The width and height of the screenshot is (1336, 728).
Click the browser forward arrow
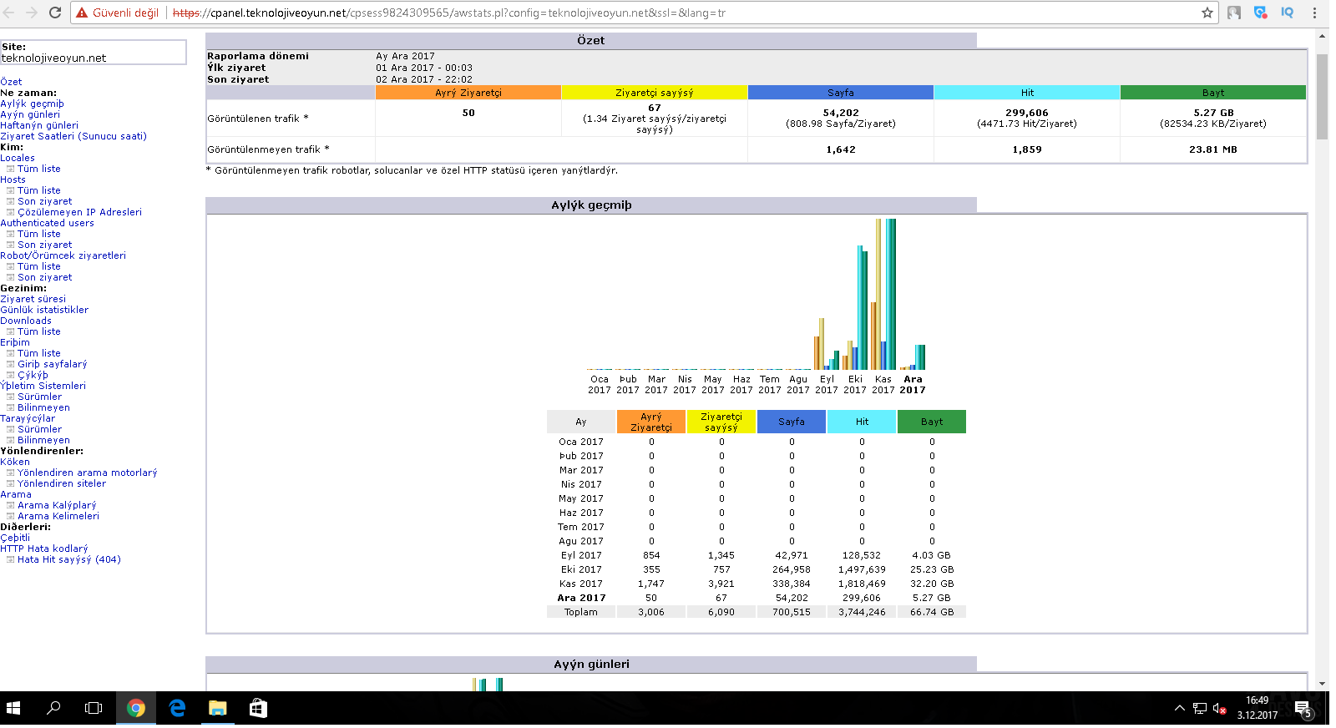click(33, 13)
